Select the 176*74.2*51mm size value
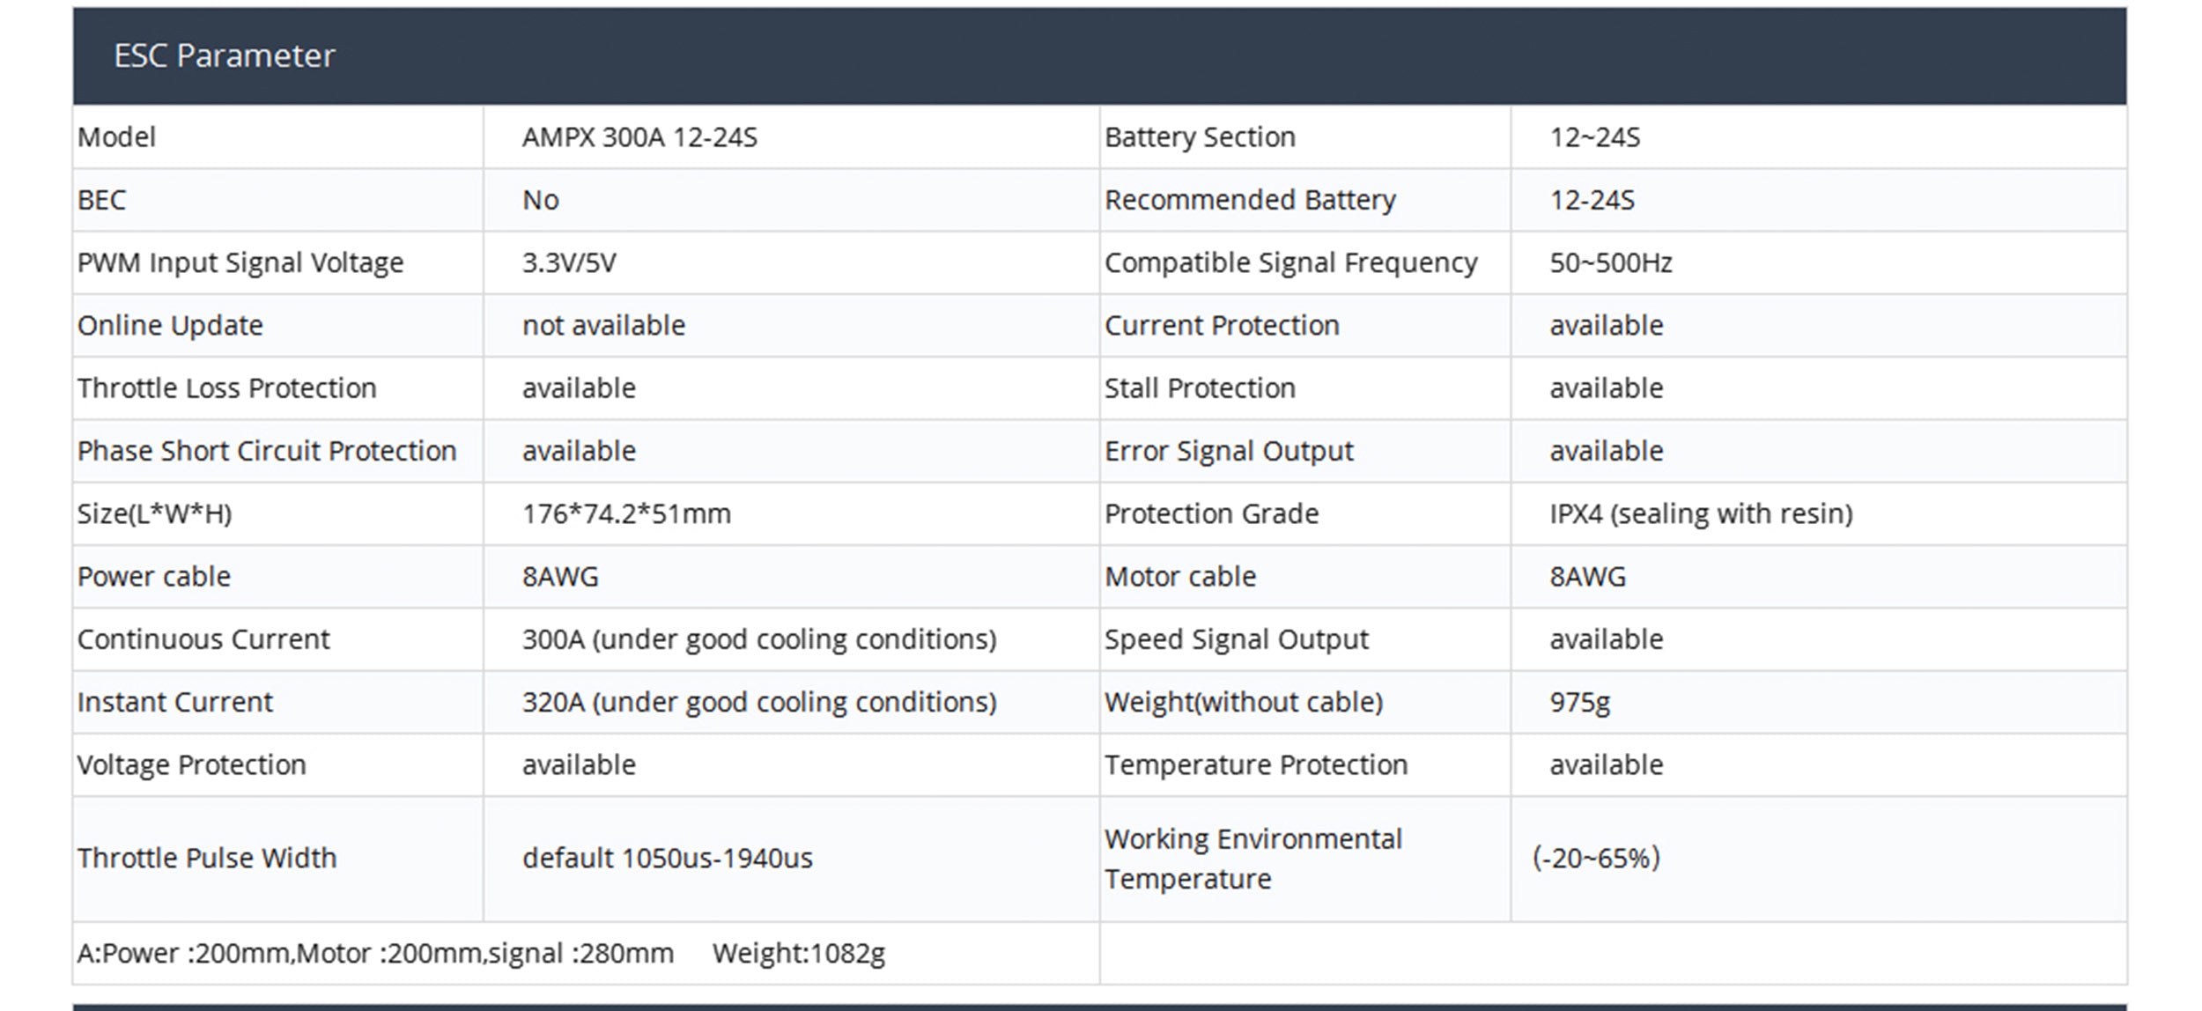The height and width of the screenshot is (1011, 2202). pos(626,513)
